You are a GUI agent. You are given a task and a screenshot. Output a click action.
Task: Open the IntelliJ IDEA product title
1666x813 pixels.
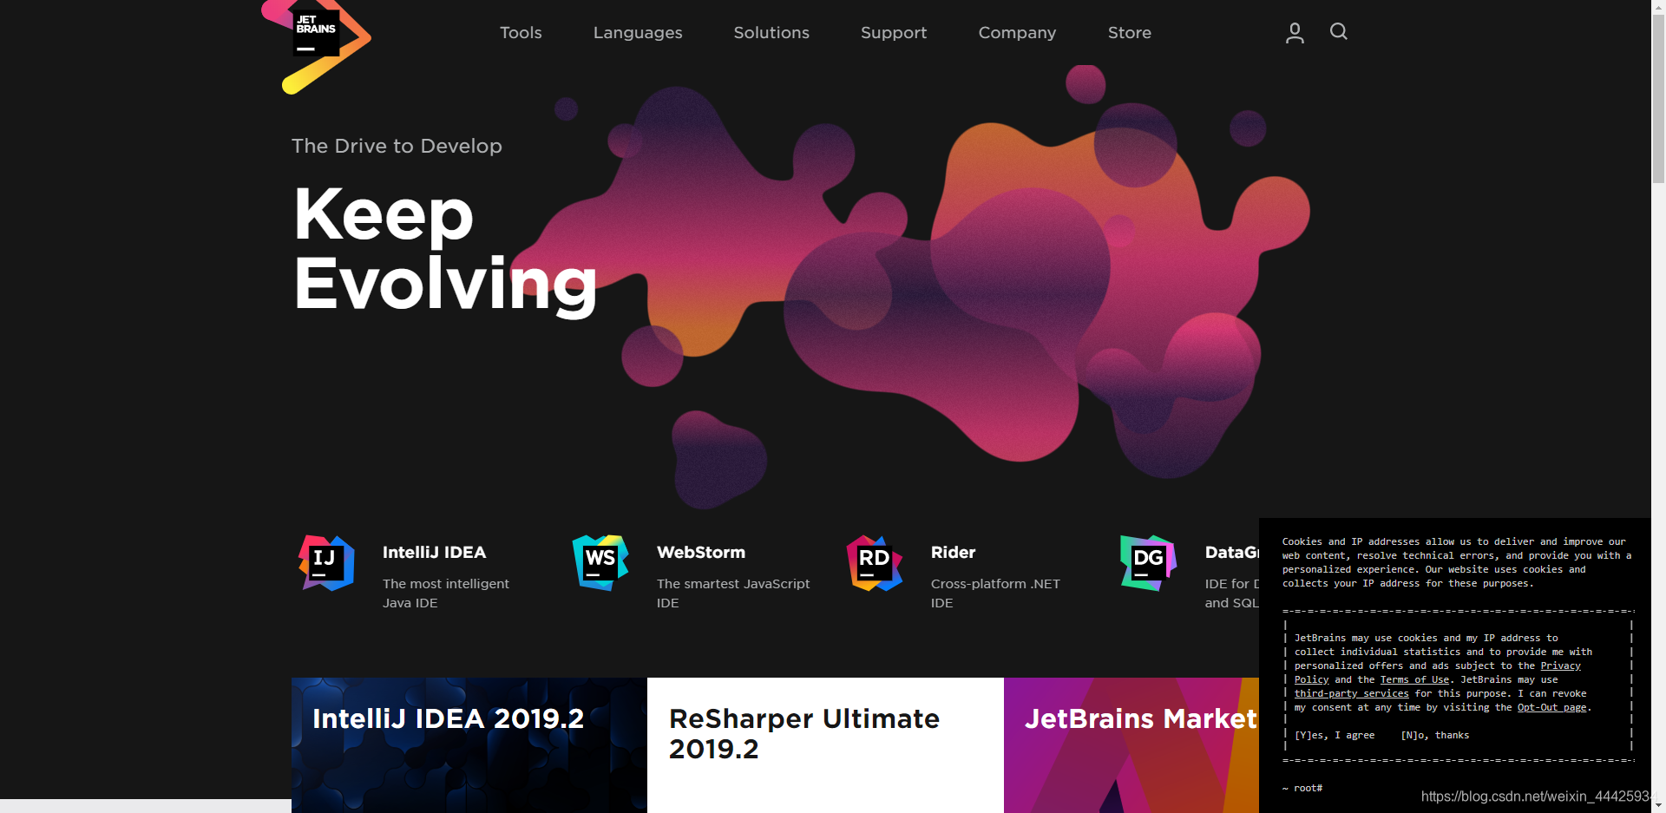(x=434, y=552)
